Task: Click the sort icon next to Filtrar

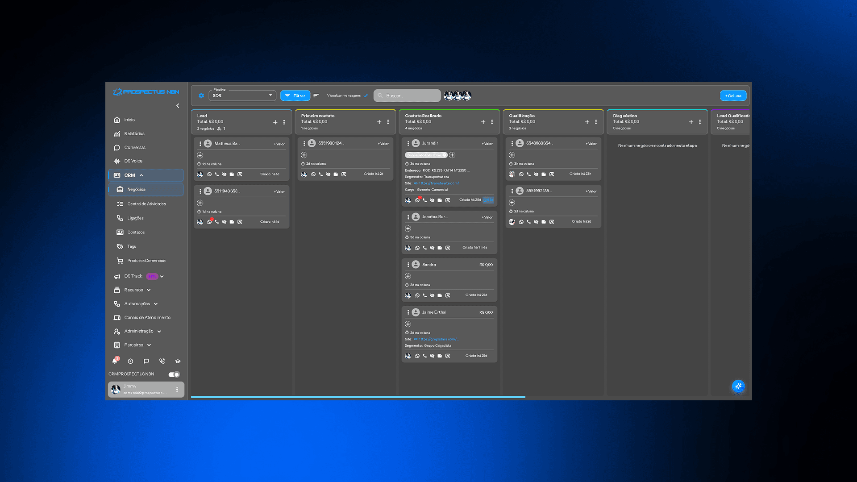Action: (316, 96)
